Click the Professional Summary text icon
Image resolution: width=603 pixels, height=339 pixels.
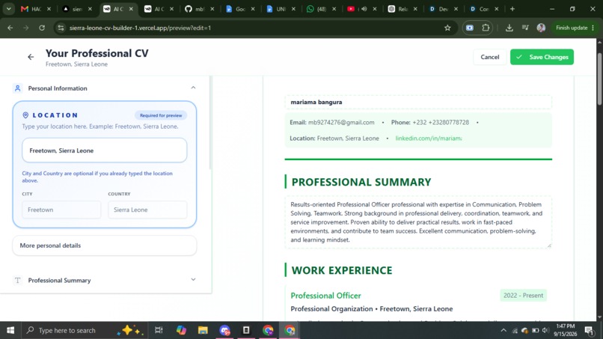click(18, 280)
